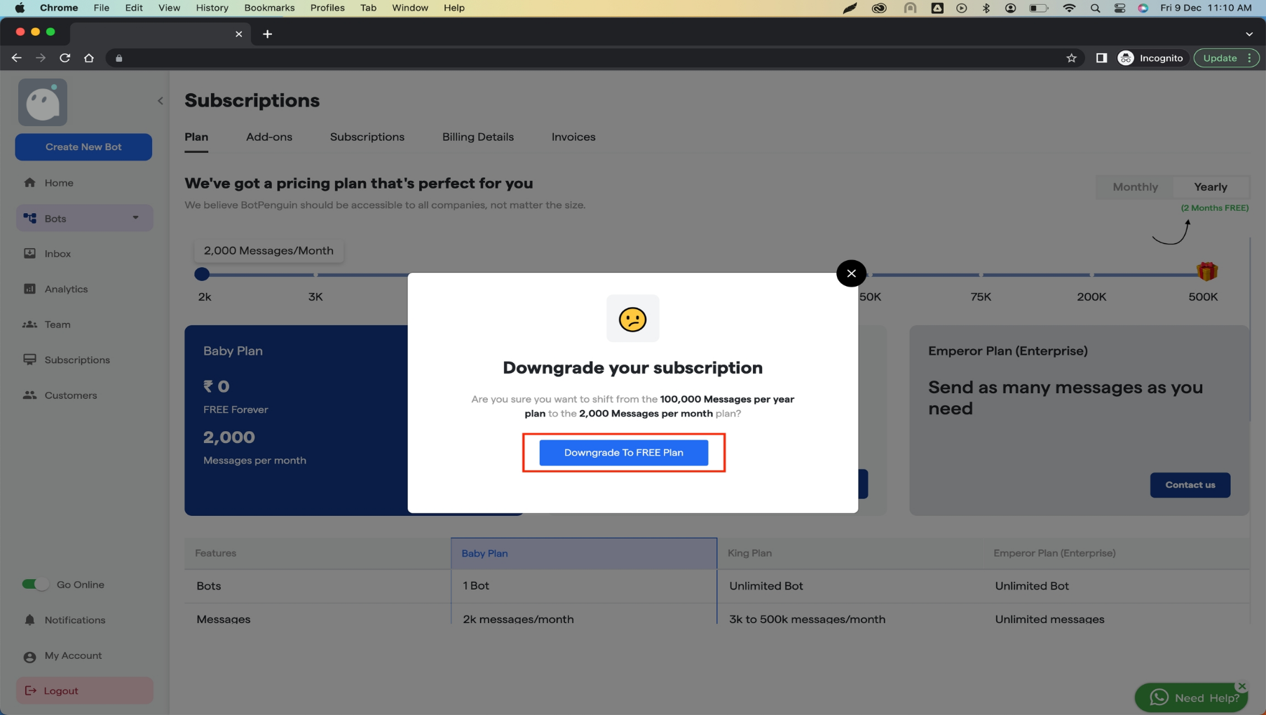1266x715 pixels.
Task: Close the current browser tab
Action: point(238,34)
